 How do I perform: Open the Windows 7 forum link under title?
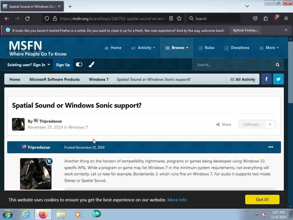(78, 127)
